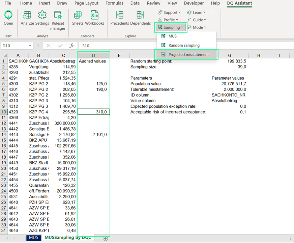Select column D header
The image size is (294, 243).
(93, 55)
